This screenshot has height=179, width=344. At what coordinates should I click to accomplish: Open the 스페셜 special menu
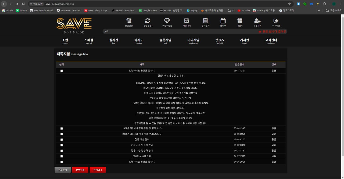pyautogui.click(x=89, y=41)
